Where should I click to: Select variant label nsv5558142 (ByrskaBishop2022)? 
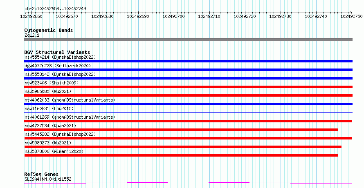tap(60, 74)
